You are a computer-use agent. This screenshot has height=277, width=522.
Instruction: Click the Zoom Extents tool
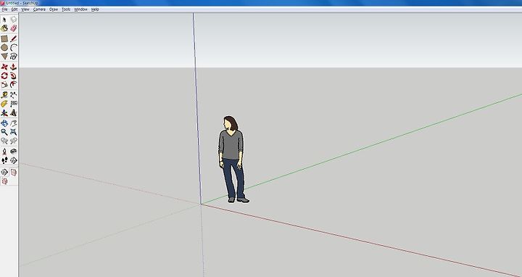(14, 132)
